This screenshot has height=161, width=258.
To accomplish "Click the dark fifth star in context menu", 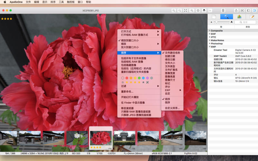I will (143, 82).
